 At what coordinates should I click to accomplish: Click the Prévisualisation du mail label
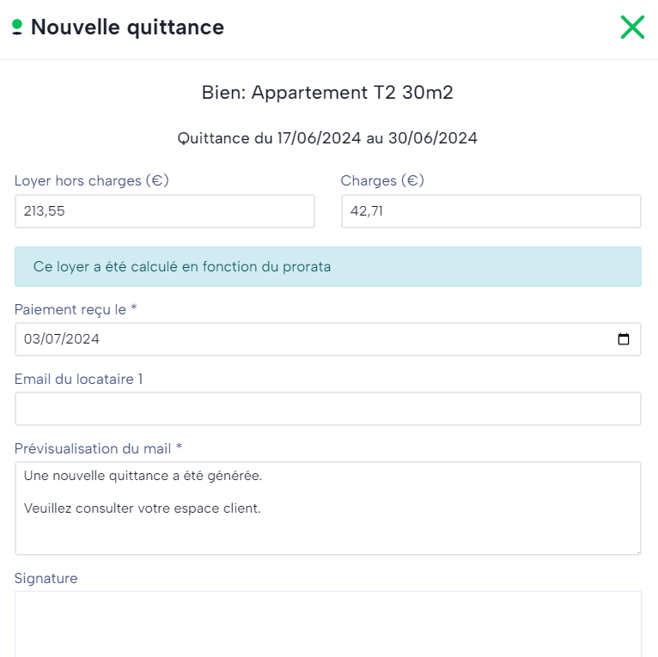[98, 448]
